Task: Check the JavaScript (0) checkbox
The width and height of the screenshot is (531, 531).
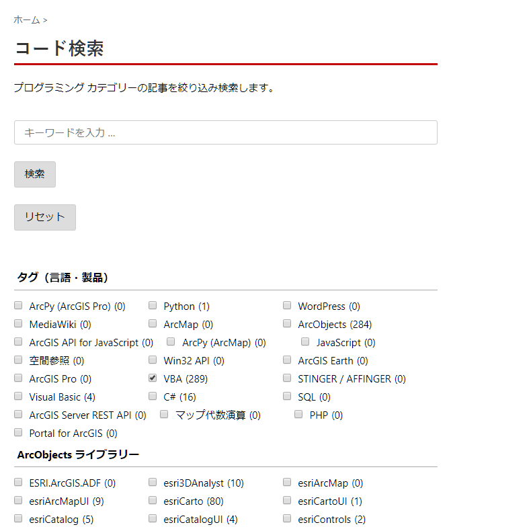Action: pyautogui.click(x=305, y=341)
